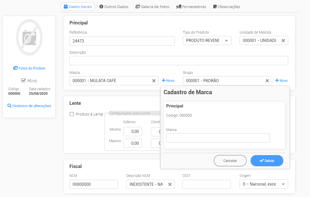Click the Outros Dados info icon
The height and width of the screenshot is (197, 310).
[101, 7]
